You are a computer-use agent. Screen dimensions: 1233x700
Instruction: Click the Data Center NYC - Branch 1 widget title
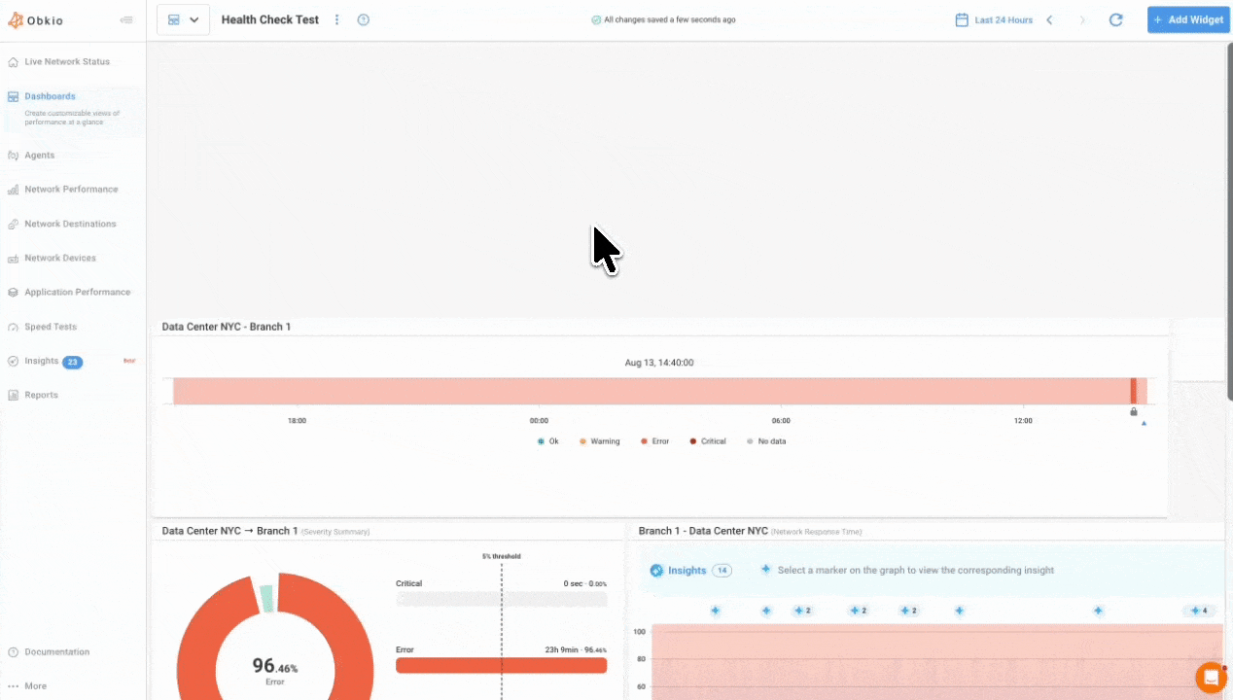[227, 327]
